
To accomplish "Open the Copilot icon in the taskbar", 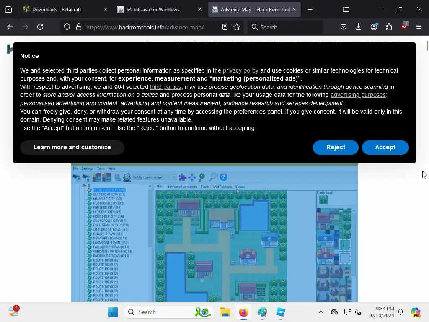I will pos(416,312).
